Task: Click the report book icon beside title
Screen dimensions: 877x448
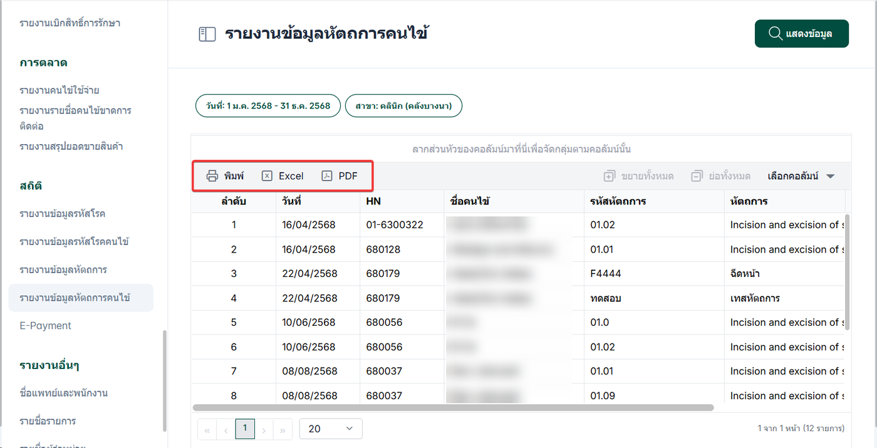Action: [207, 34]
